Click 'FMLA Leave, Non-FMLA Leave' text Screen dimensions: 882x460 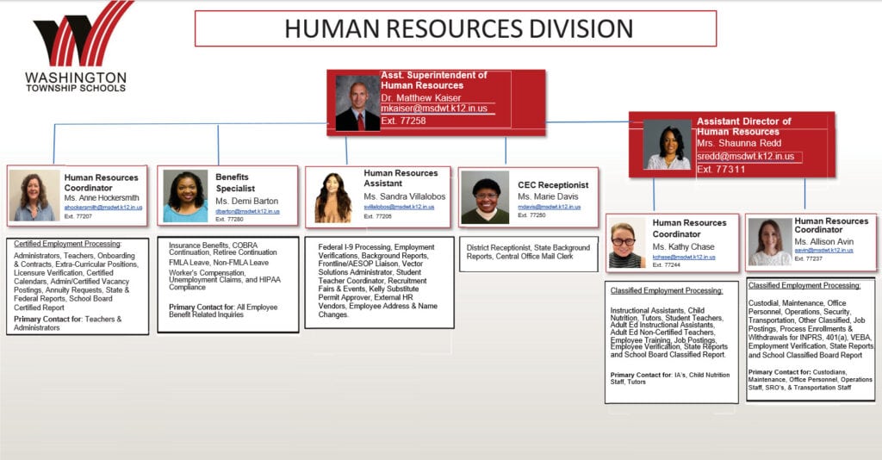[x=219, y=263]
